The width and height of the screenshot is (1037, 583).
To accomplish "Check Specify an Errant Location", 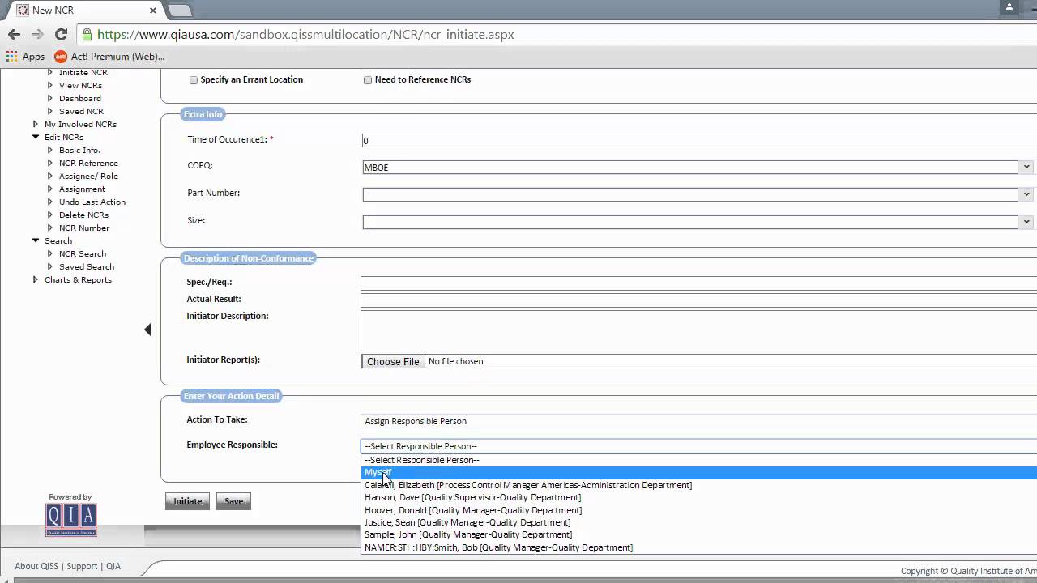I will (194, 80).
